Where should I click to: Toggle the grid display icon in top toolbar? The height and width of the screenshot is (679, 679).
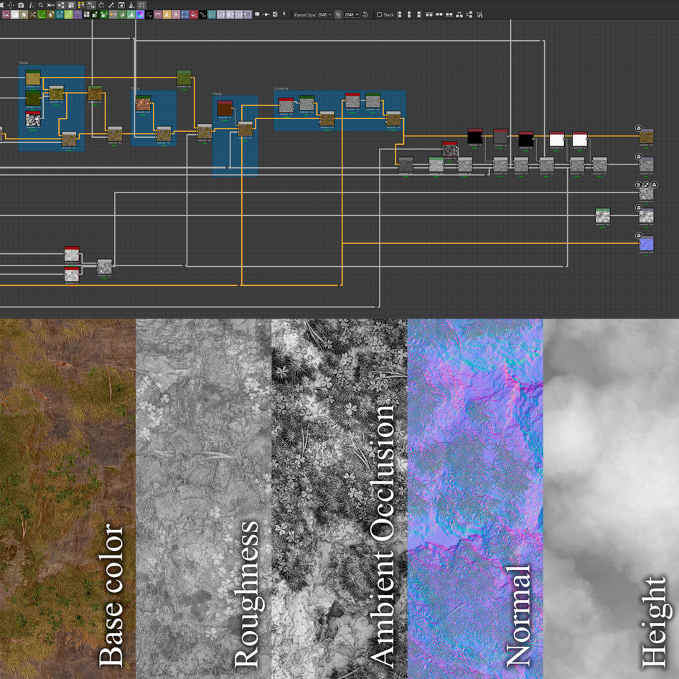[141, 5]
